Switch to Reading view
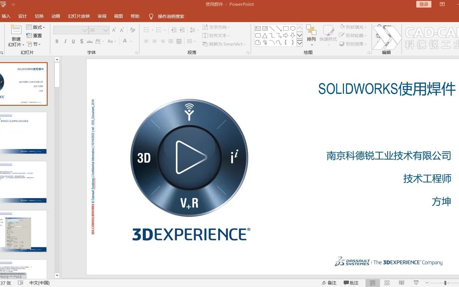Image resolution: width=459 pixels, height=287 pixels. click(401, 283)
